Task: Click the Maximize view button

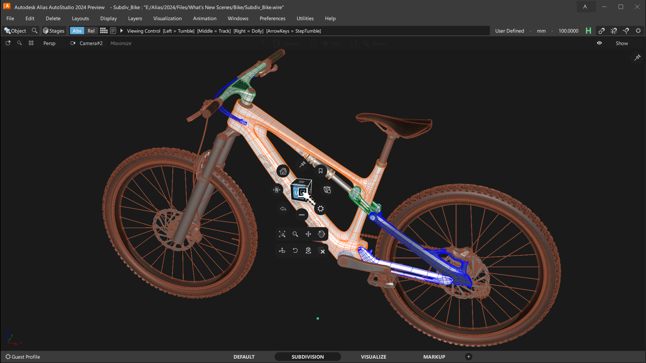Action: coord(121,43)
